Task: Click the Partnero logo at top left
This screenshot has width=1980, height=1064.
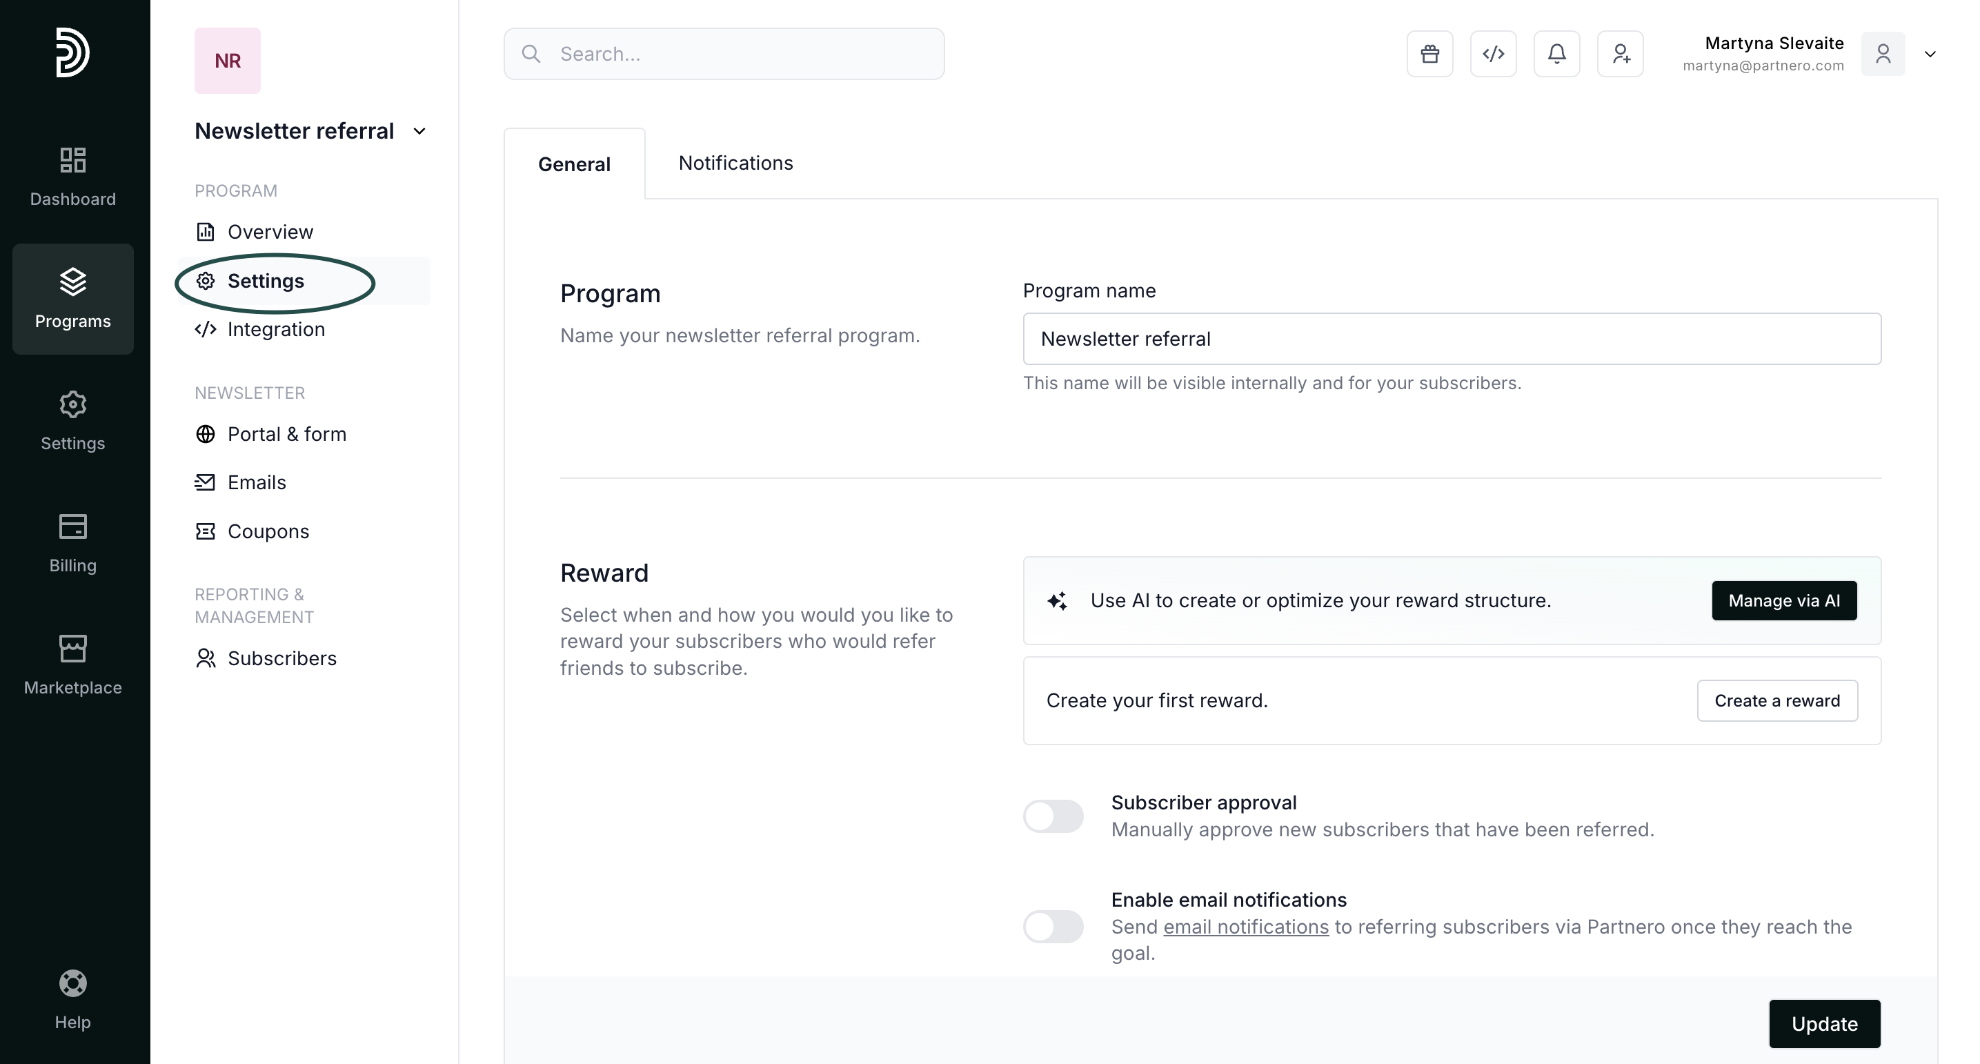Action: click(x=72, y=52)
